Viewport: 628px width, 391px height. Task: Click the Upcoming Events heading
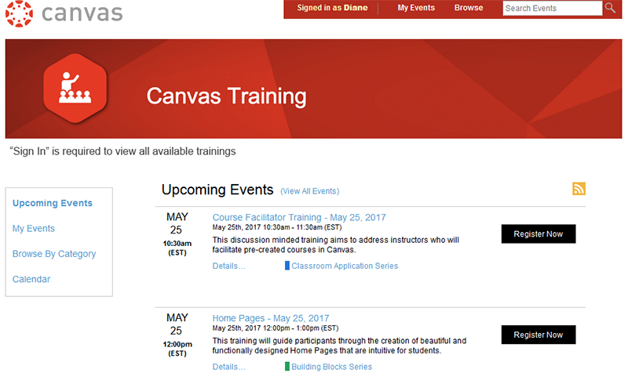[x=217, y=190]
